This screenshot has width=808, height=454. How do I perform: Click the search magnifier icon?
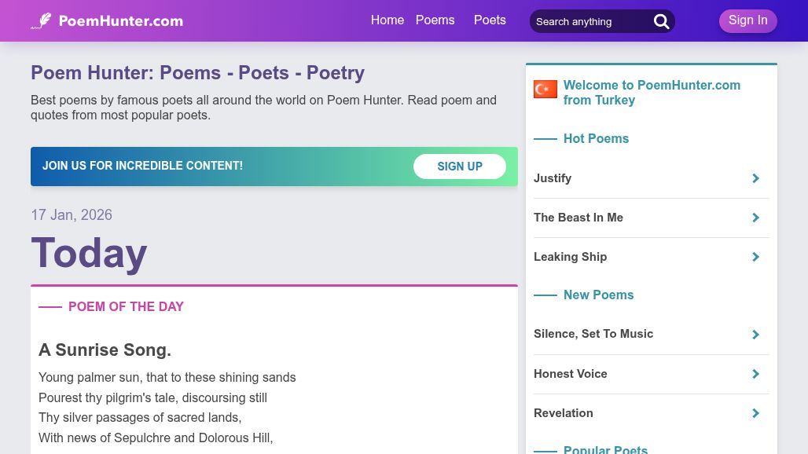pos(662,22)
